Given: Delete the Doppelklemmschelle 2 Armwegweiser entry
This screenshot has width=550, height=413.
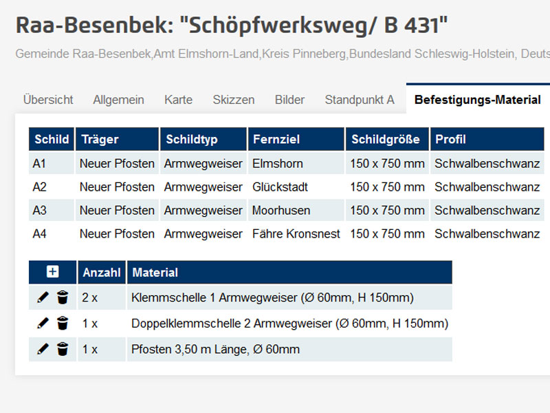Looking at the screenshot, I should coord(62,324).
